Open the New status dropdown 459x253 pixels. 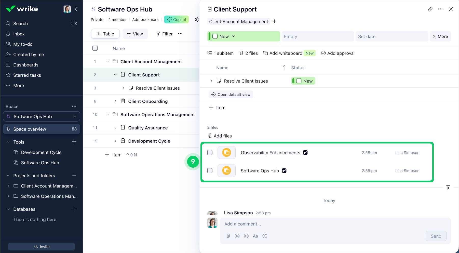tap(233, 36)
